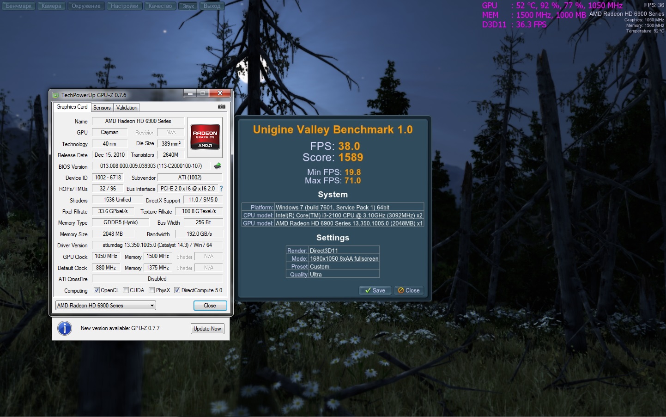The width and height of the screenshot is (666, 417).
Task: Click the GPU Clock 1050 MHz field
Action: click(106, 256)
